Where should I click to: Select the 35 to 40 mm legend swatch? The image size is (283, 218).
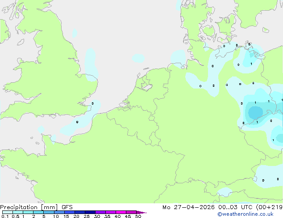(110, 212)
